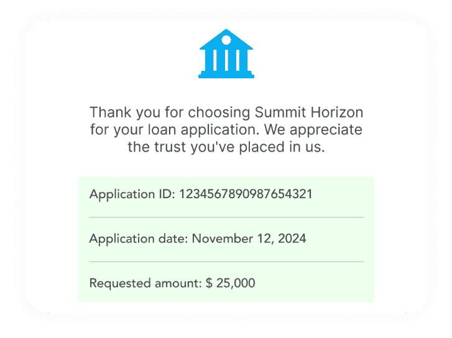Image resolution: width=452 pixels, height=338 pixels.
Task: Click the white circle in the bank icon's roof
Action: coord(226,40)
